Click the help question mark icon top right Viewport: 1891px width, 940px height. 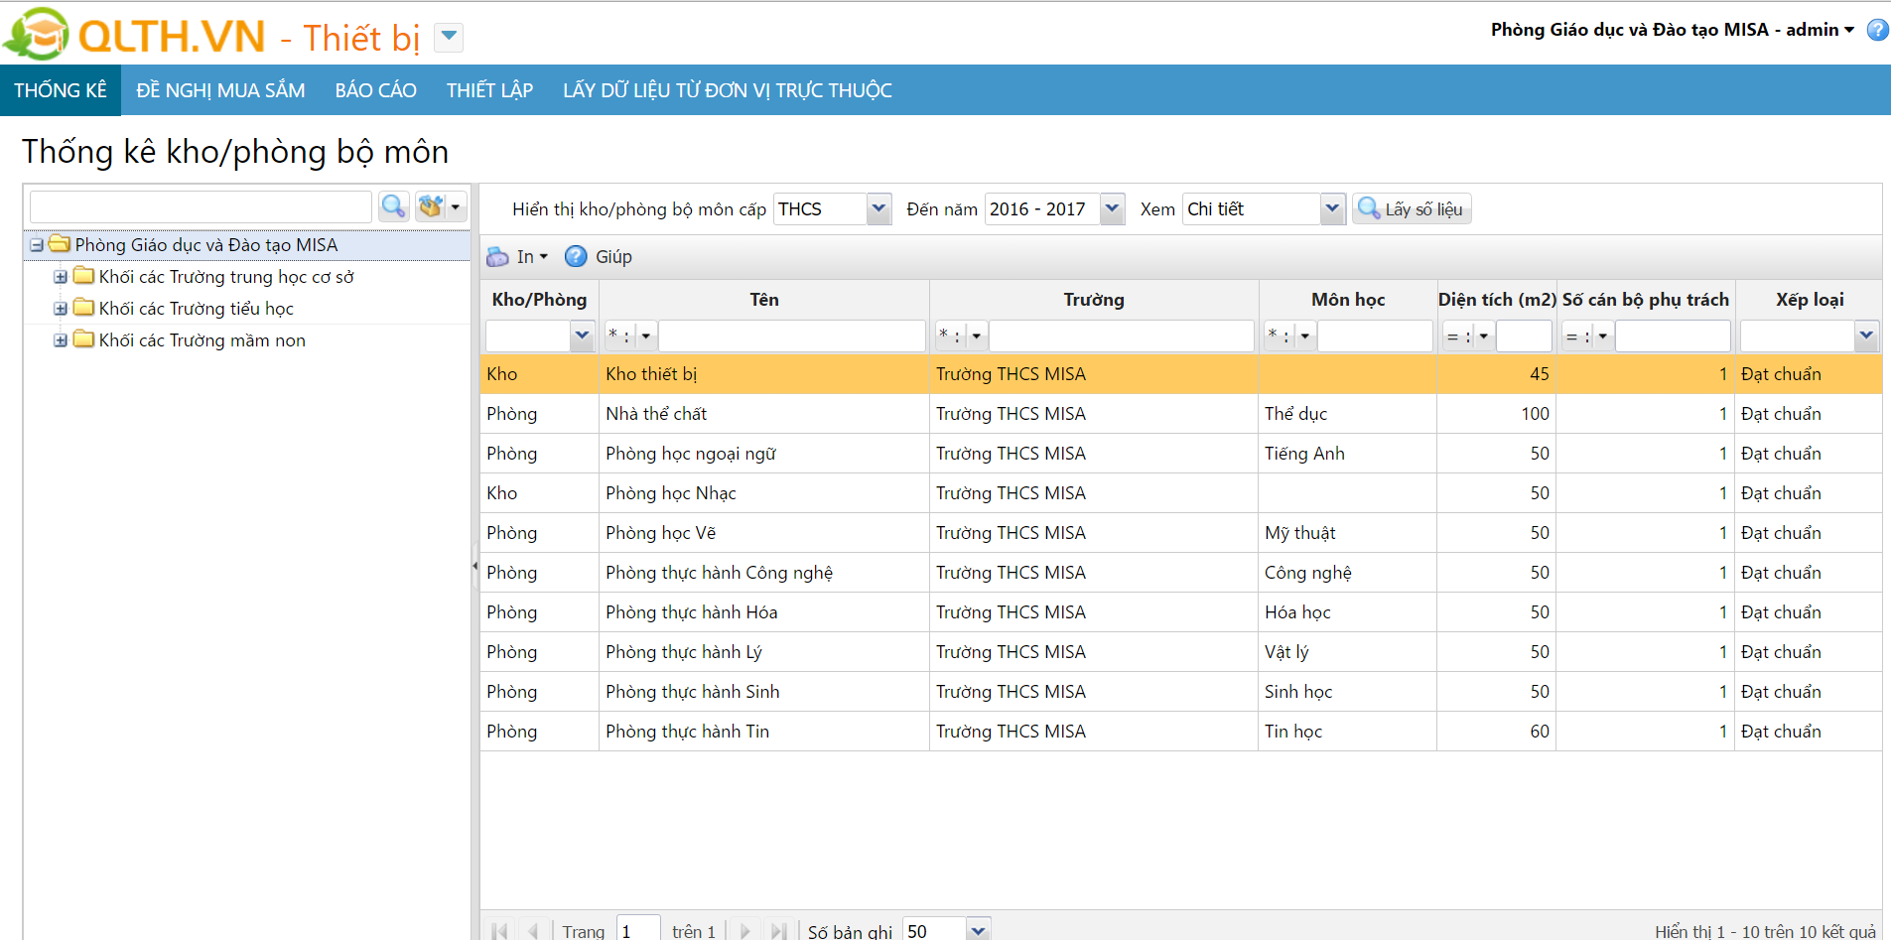point(1877,30)
